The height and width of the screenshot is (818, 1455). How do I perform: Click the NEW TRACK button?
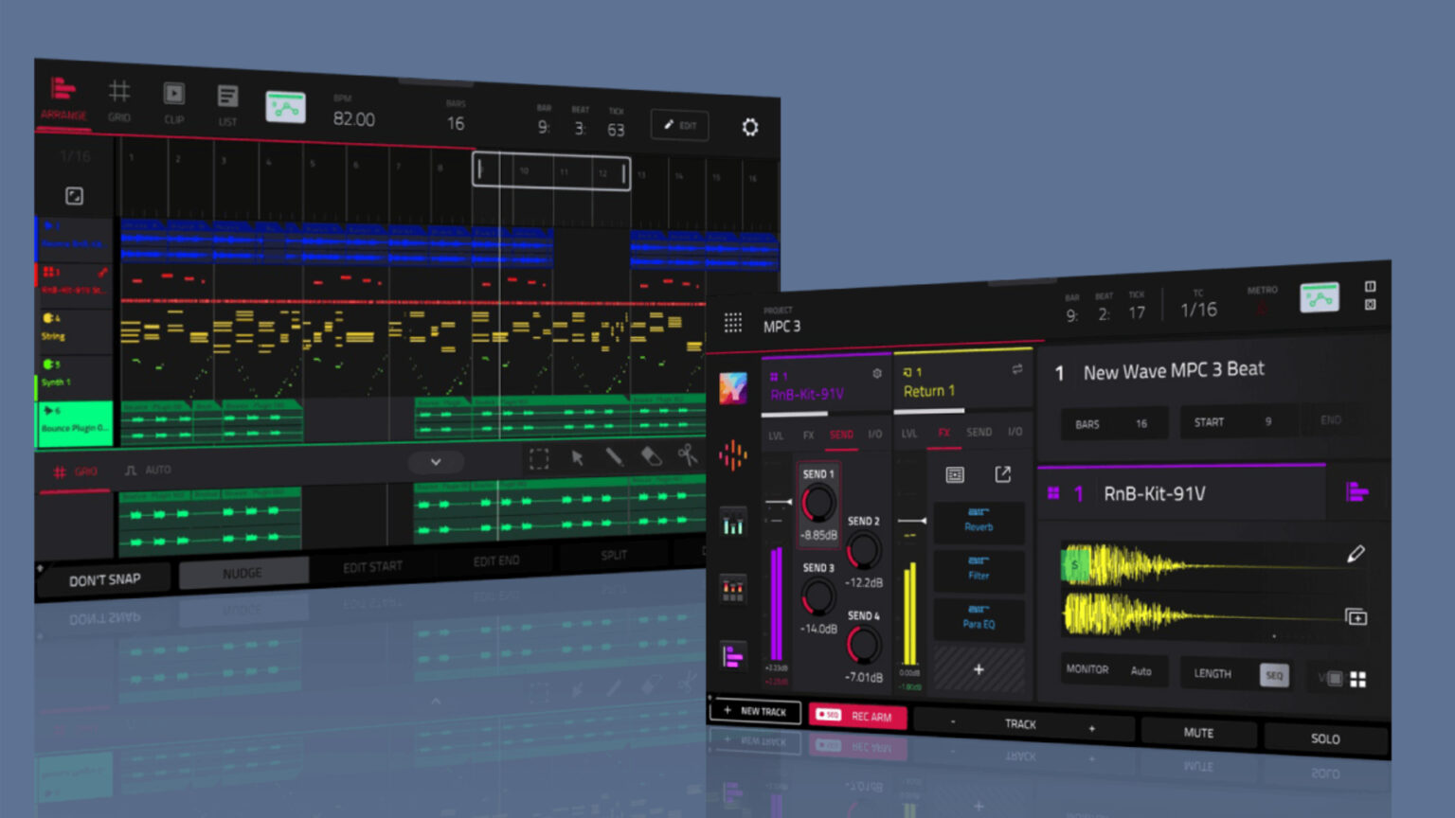click(x=755, y=711)
